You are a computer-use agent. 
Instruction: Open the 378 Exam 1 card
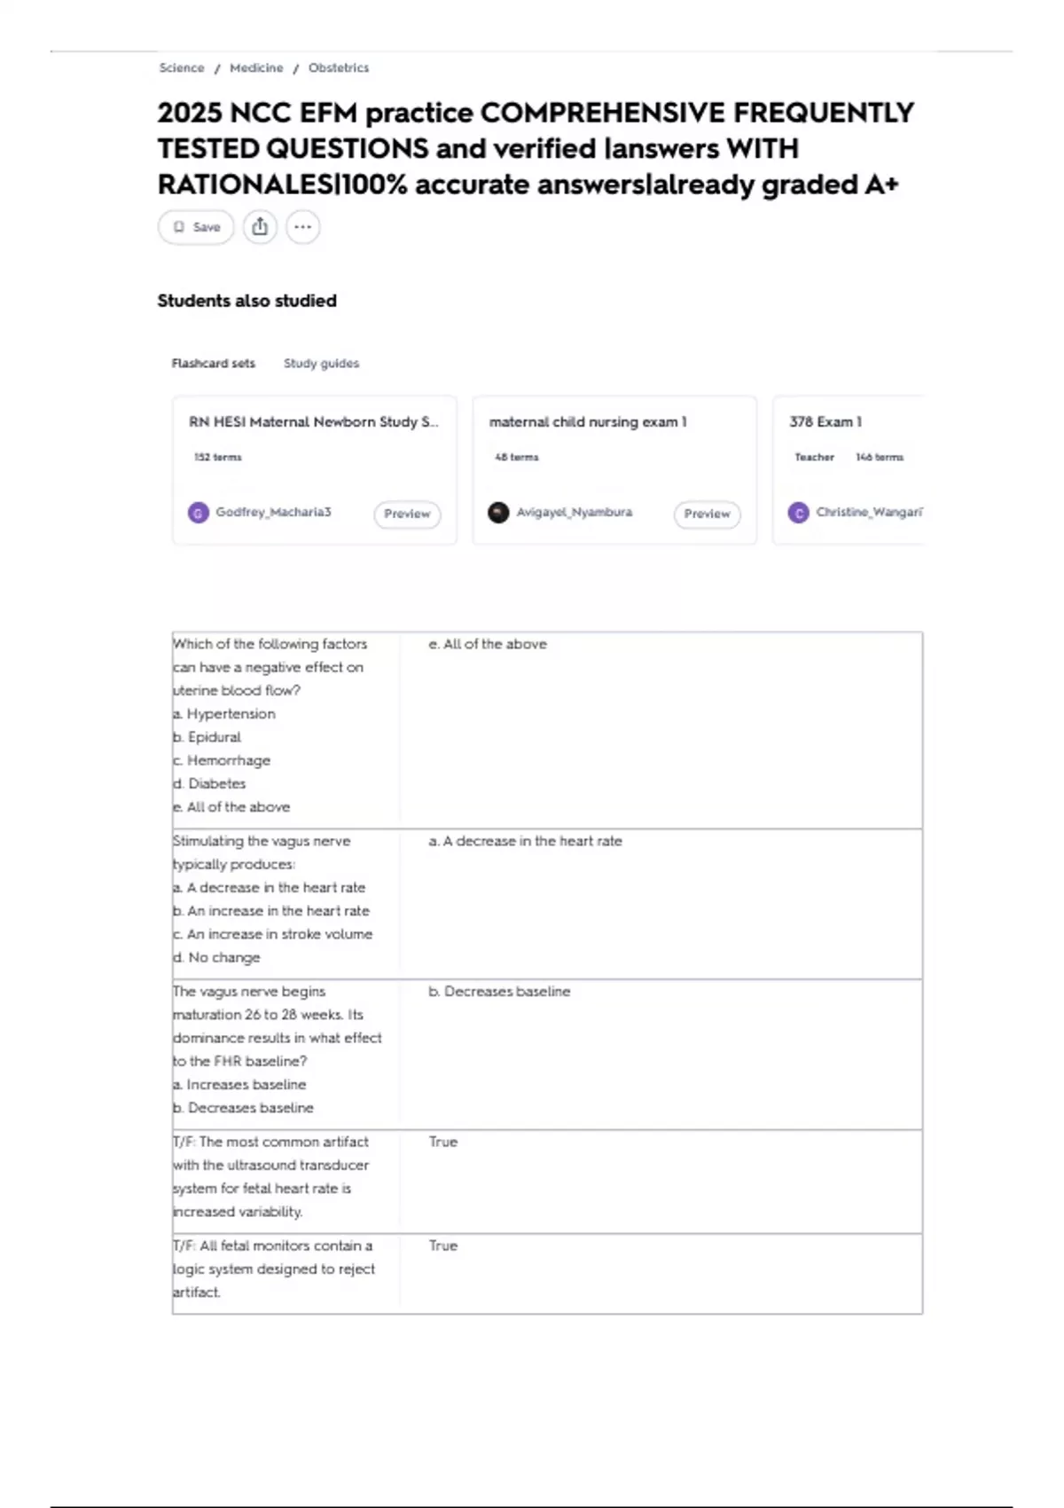[x=825, y=422]
